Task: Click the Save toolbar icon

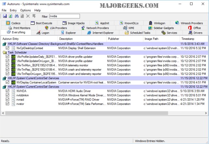Action: coord(5,16)
